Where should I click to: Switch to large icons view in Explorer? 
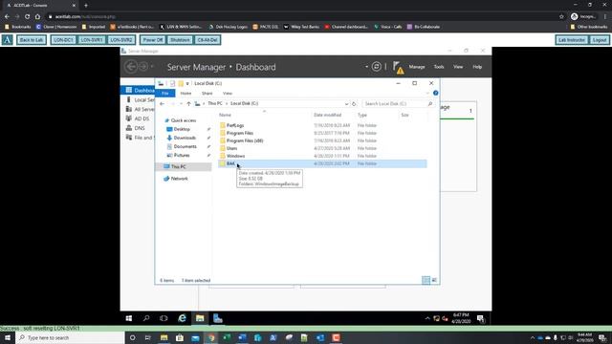coord(434,280)
